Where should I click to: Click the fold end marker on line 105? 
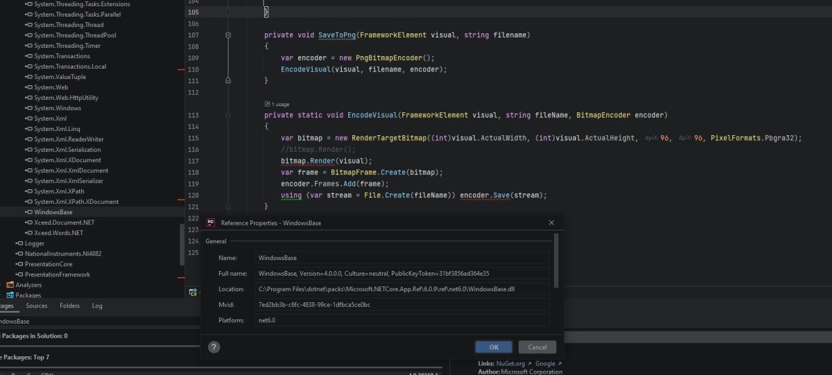(x=228, y=12)
